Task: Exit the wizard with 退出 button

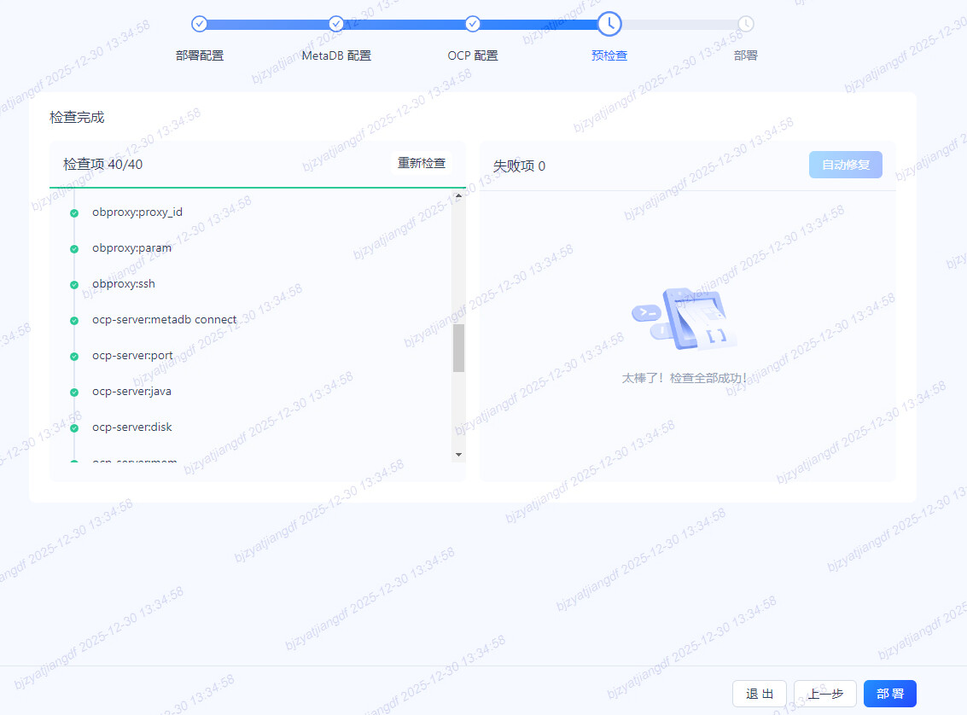Action: [759, 694]
